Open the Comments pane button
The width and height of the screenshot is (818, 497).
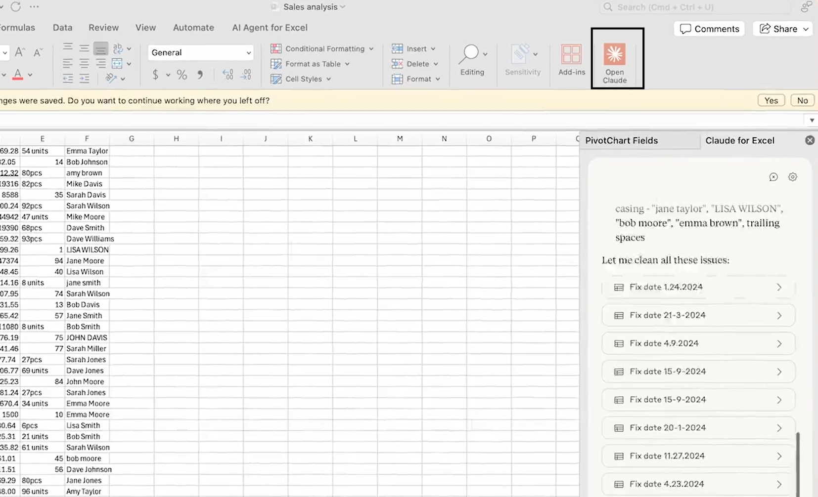point(709,29)
